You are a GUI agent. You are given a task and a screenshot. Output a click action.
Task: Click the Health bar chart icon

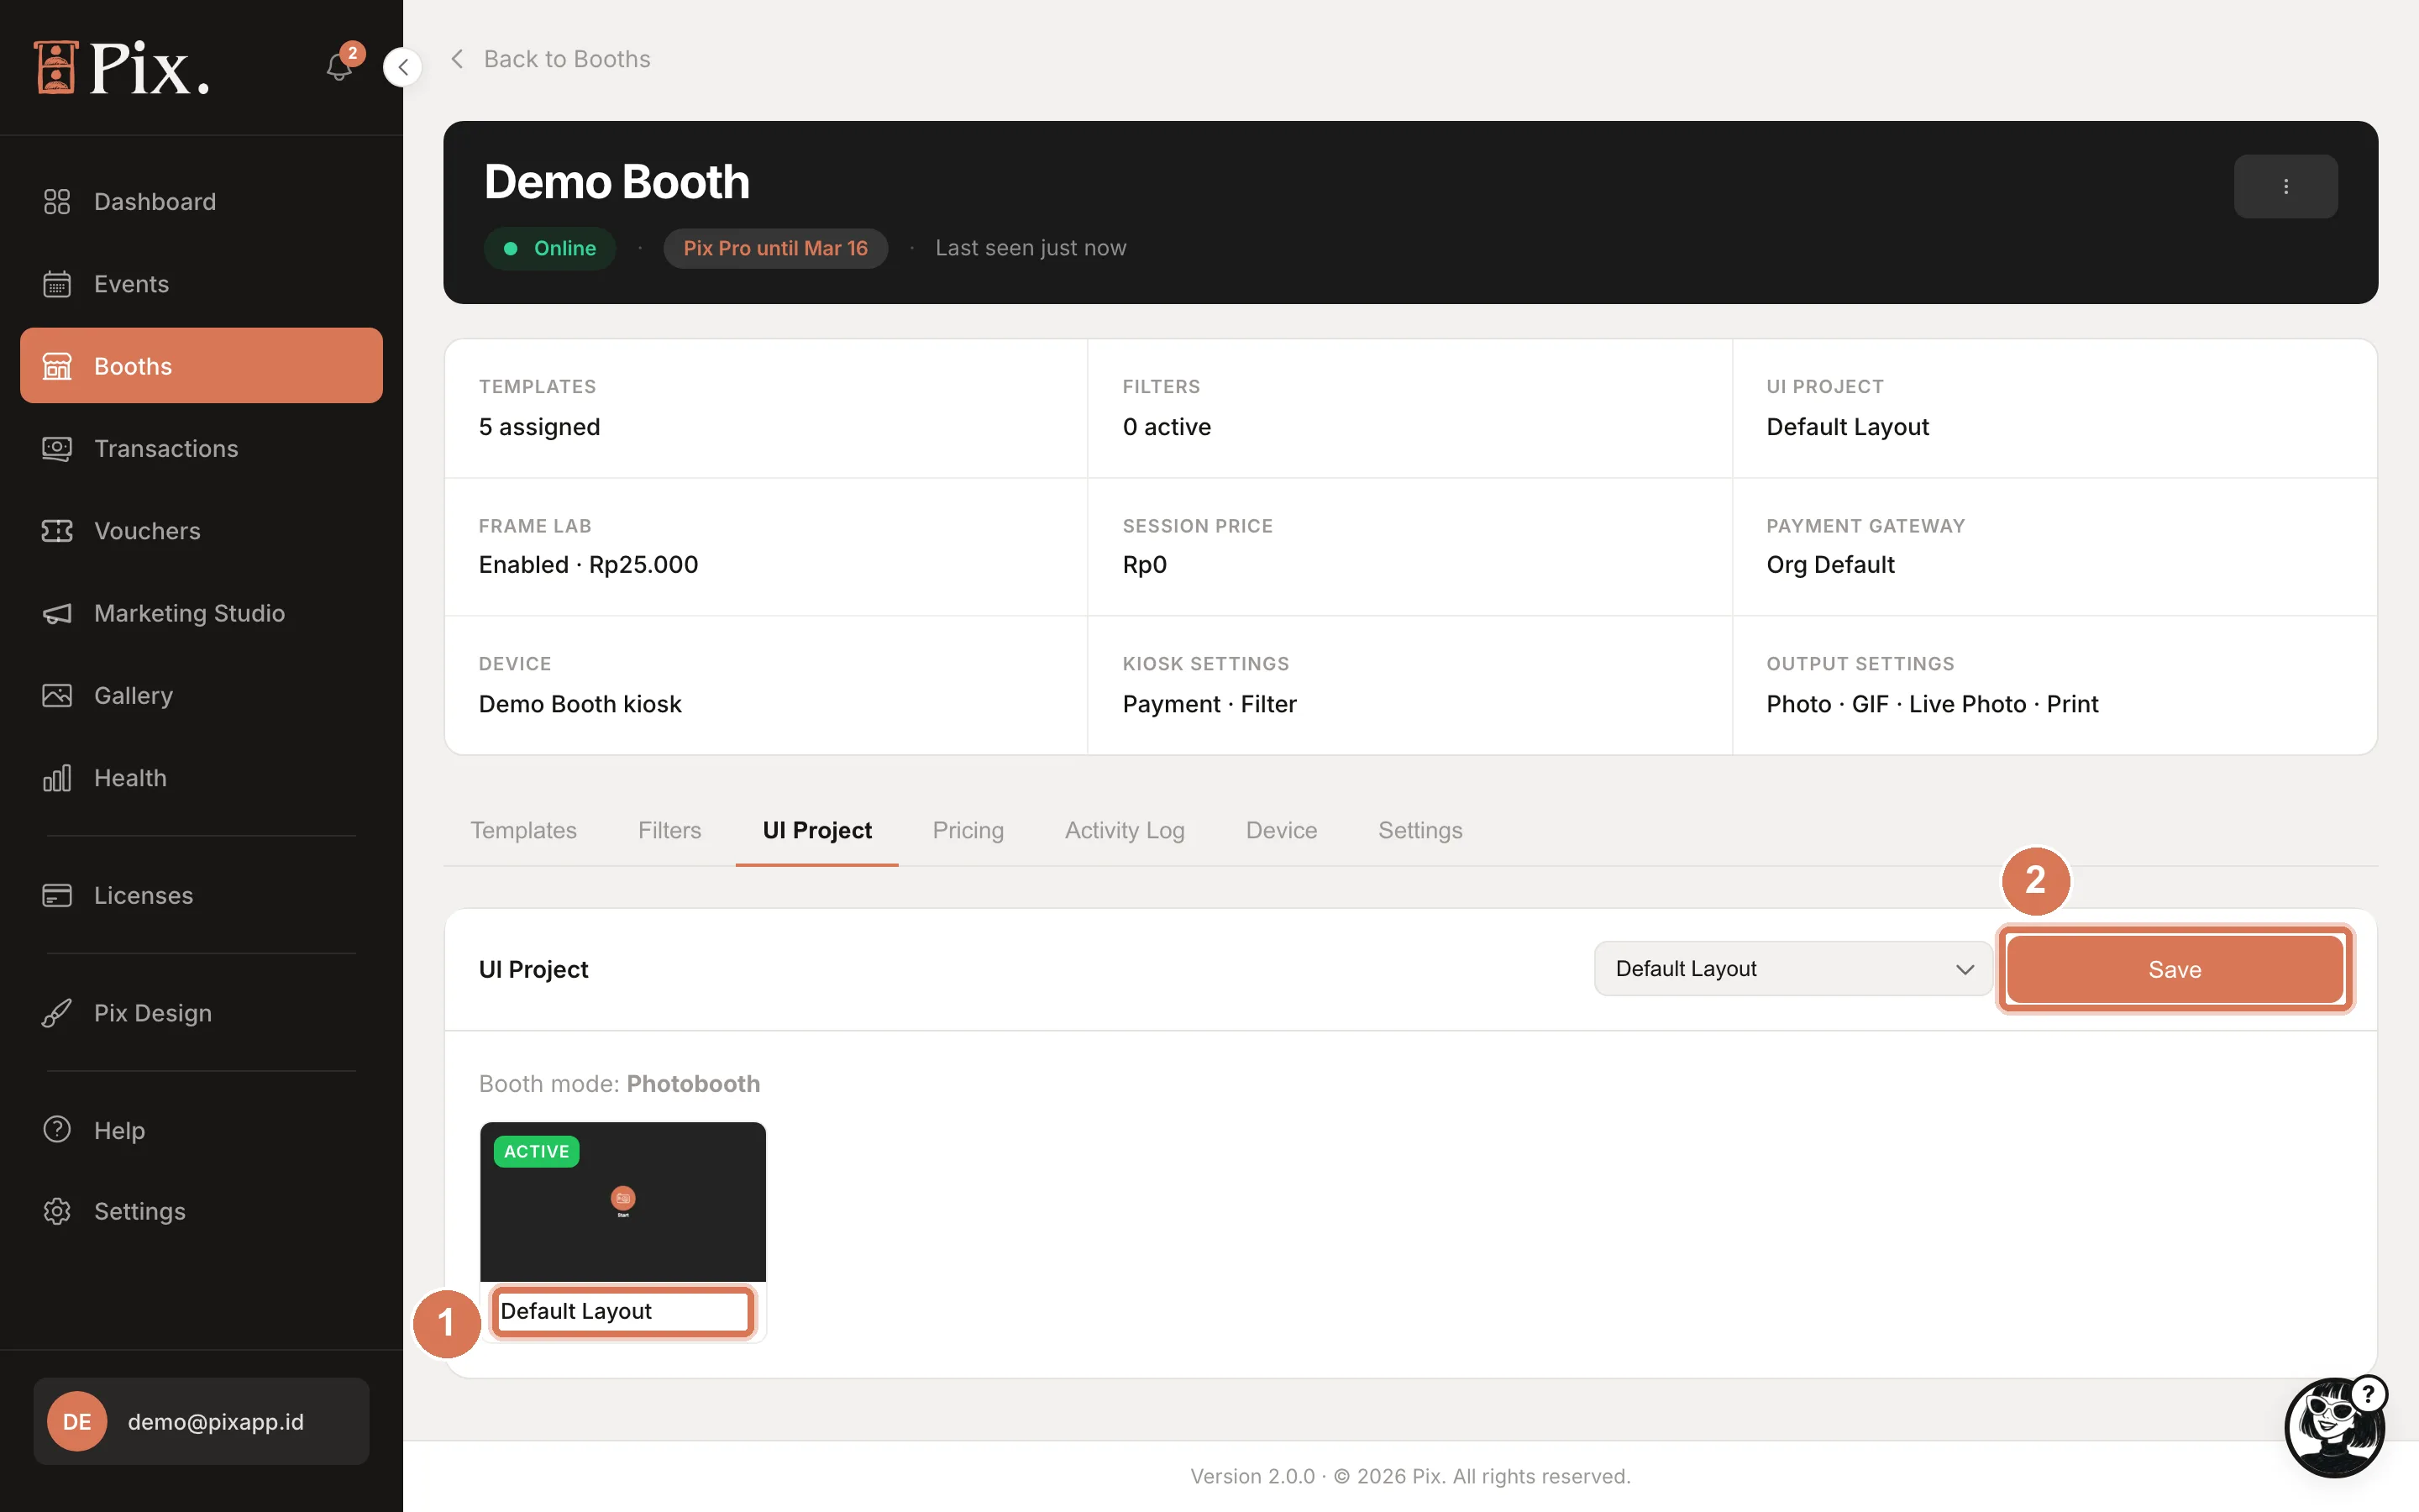click(x=57, y=778)
